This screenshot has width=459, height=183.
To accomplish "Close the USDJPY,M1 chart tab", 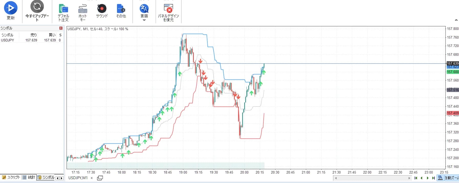I will tap(92, 178).
